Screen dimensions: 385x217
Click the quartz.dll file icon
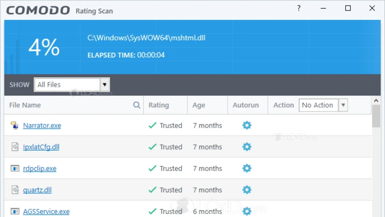point(15,190)
